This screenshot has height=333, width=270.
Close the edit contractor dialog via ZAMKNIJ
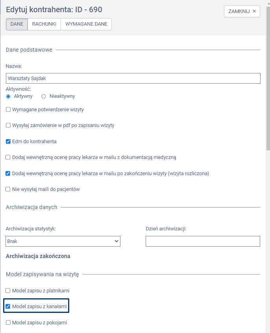tap(242, 11)
